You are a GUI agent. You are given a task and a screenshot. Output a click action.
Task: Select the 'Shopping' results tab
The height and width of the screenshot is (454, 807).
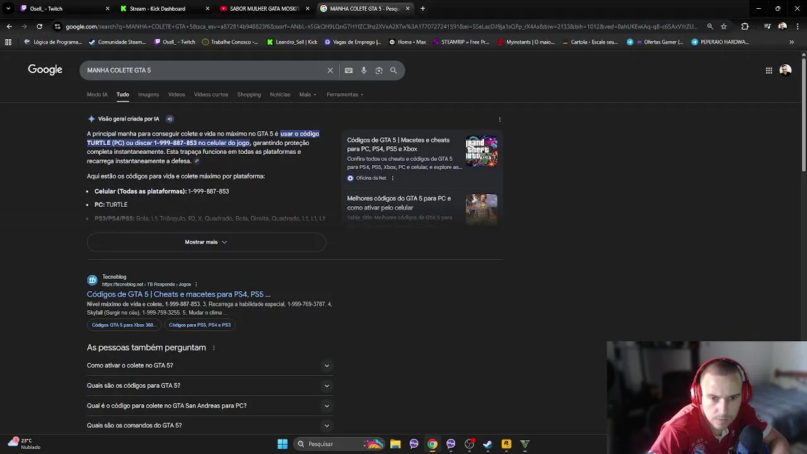tap(249, 95)
